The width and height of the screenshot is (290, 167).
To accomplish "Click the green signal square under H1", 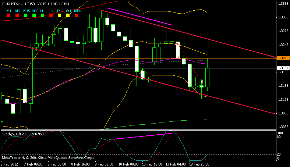I will [x=43, y=15].
